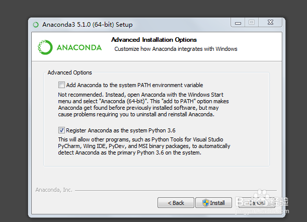Click the description under the Register Anaconda option
The image size is (307, 222).
pyautogui.click(x=143, y=146)
